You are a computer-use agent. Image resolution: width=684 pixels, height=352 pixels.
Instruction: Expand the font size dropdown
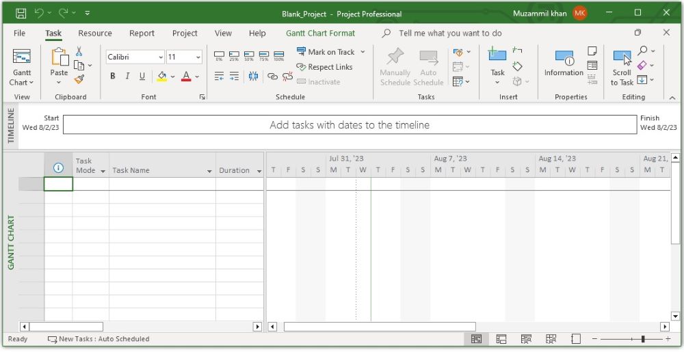click(198, 57)
